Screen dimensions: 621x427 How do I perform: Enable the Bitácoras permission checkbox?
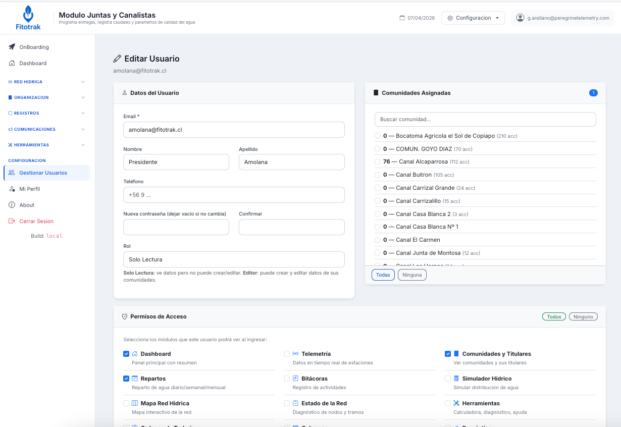click(x=287, y=379)
